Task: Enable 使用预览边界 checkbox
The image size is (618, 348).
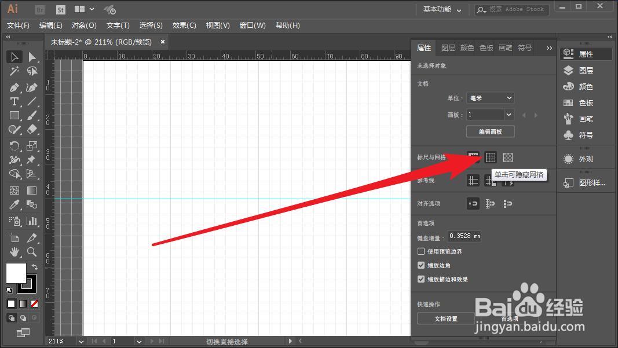Action: (421, 251)
